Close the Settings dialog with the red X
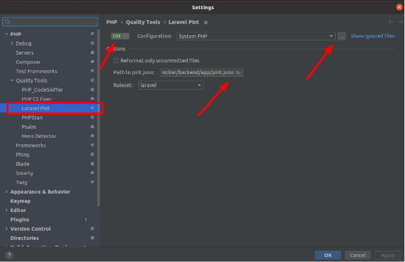405x262 pixels. (399, 7)
